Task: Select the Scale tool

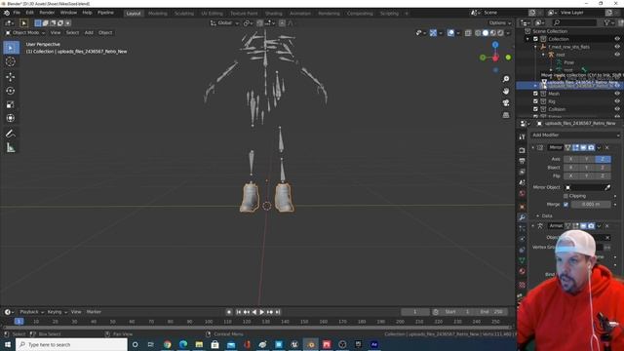Action: coord(11,104)
